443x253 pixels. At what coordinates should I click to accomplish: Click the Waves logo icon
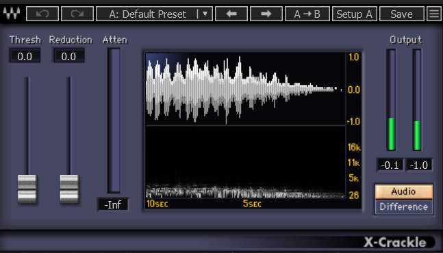pos(12,13)
